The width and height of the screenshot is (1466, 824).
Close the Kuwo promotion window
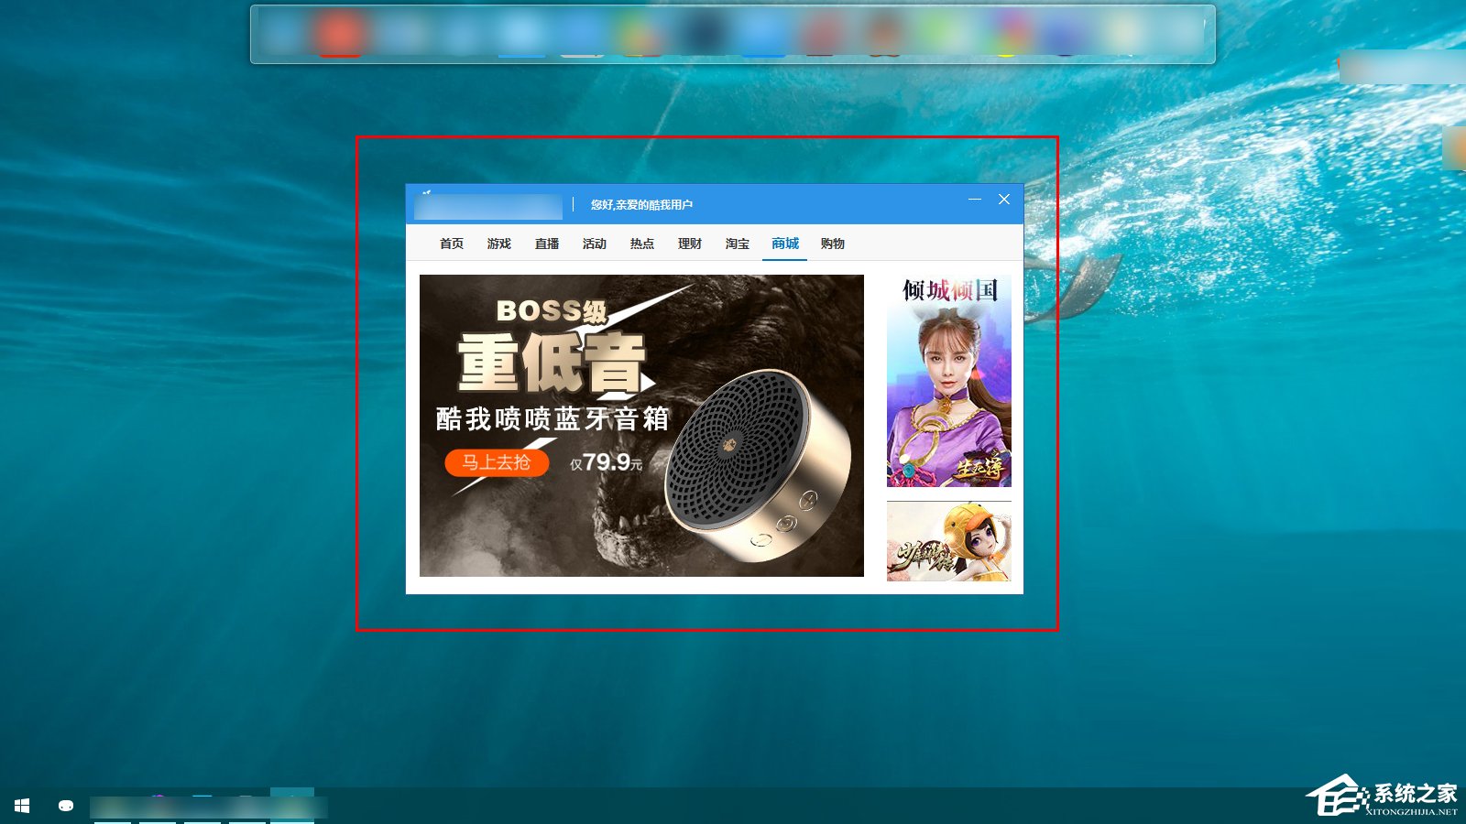click(1005, 199)
